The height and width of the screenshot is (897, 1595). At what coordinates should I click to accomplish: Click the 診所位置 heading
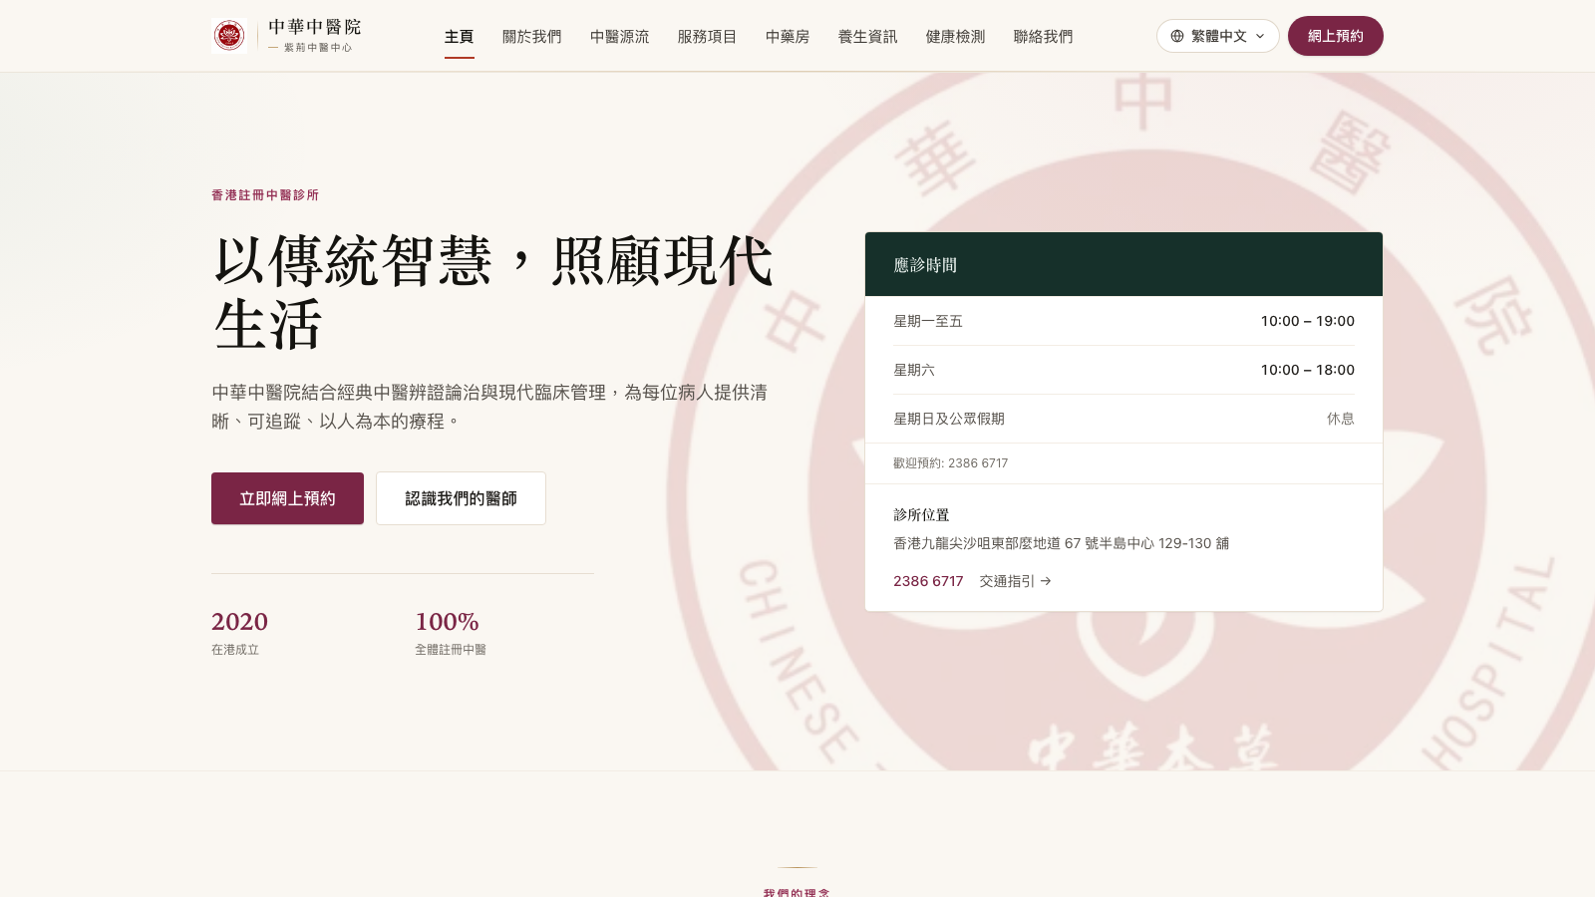tap(921, 515)
